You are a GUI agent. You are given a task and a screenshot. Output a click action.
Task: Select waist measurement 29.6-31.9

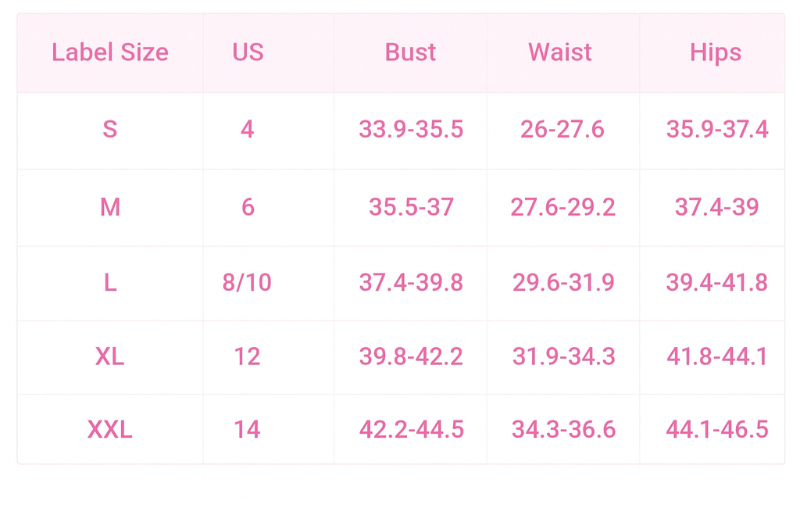point(563,282)
